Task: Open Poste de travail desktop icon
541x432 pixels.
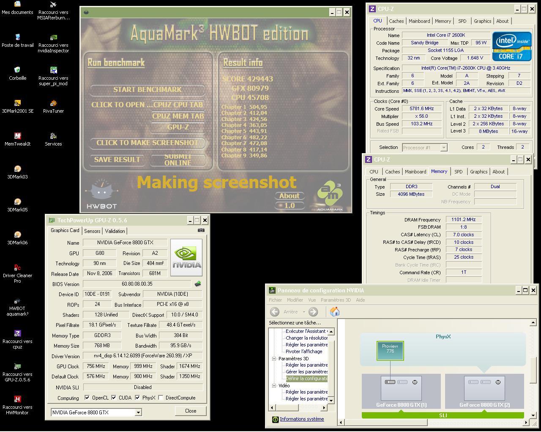Action: [17, 37]
